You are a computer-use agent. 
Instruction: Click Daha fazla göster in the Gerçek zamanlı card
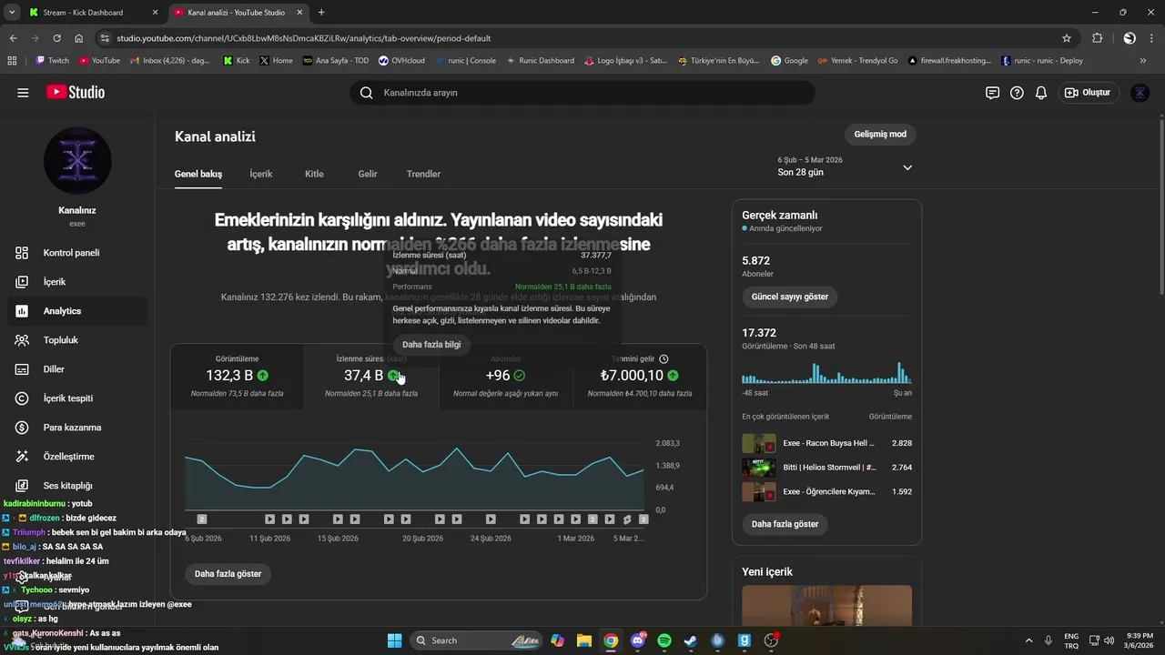[785, 524]
